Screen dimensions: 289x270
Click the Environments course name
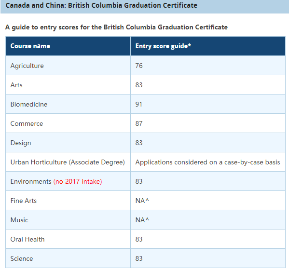[31, 181]
